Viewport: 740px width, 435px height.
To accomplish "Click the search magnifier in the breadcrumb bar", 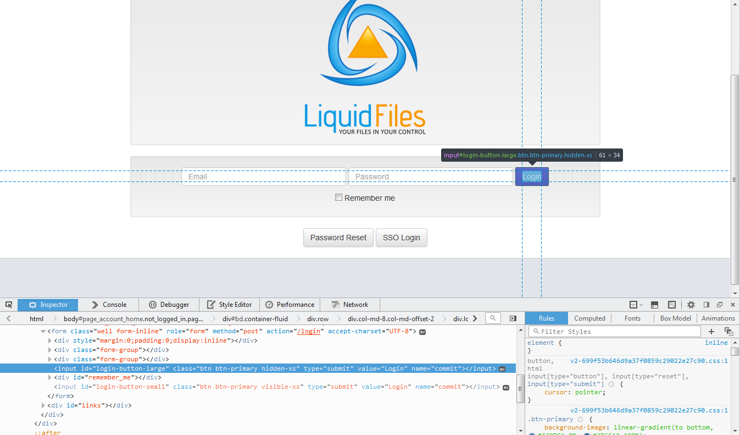I will pyautogui.click(x=493, y=318).
